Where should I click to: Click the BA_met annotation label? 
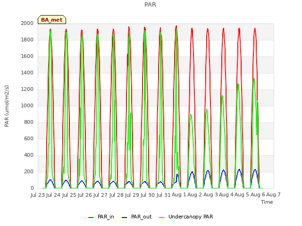pyautogui.click(x=52, y=20)
